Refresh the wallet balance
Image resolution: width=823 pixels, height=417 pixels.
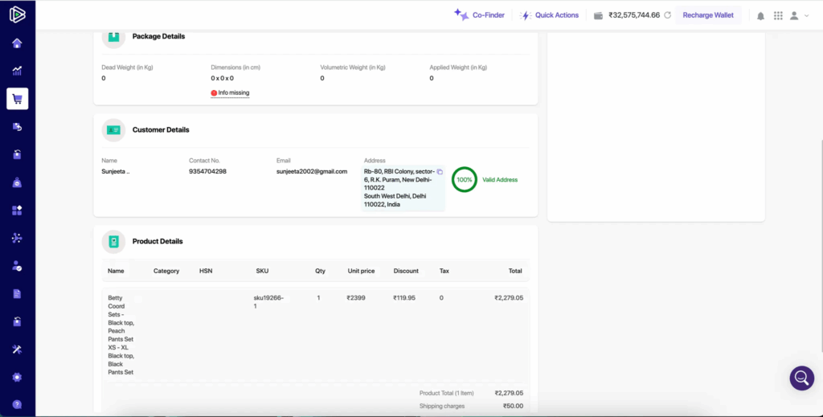point(667,15)
